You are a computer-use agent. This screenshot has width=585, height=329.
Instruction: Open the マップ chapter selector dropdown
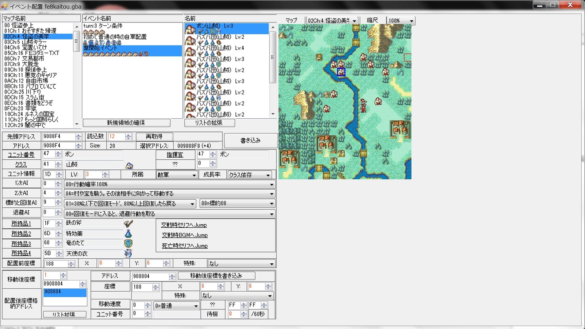coord(355,20)
